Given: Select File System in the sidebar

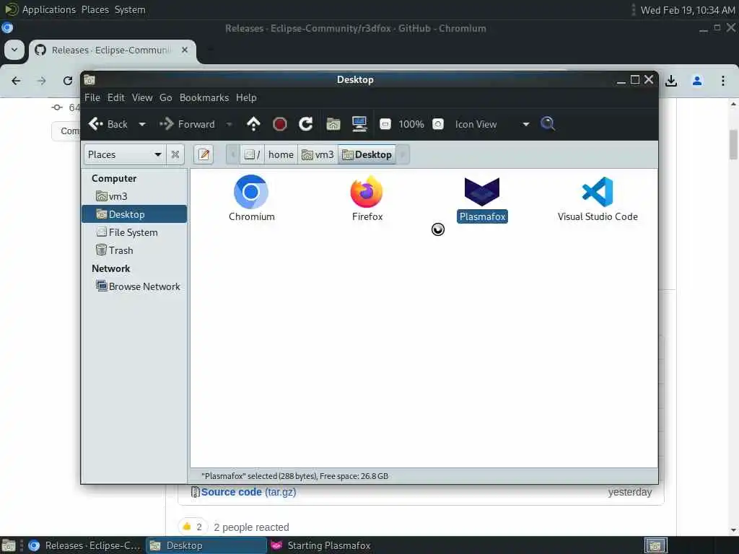Looking at the screenshot, I should click(135, 232).
